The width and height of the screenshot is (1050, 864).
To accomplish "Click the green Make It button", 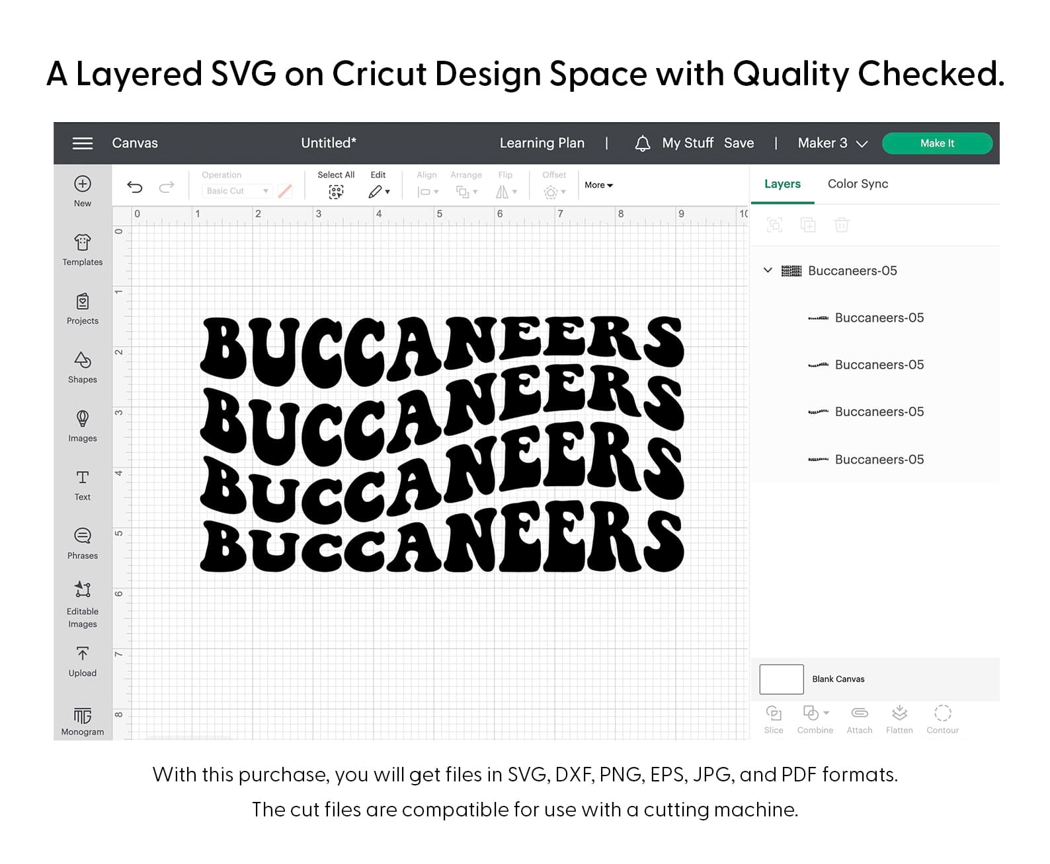I will [x=937, y=143].
